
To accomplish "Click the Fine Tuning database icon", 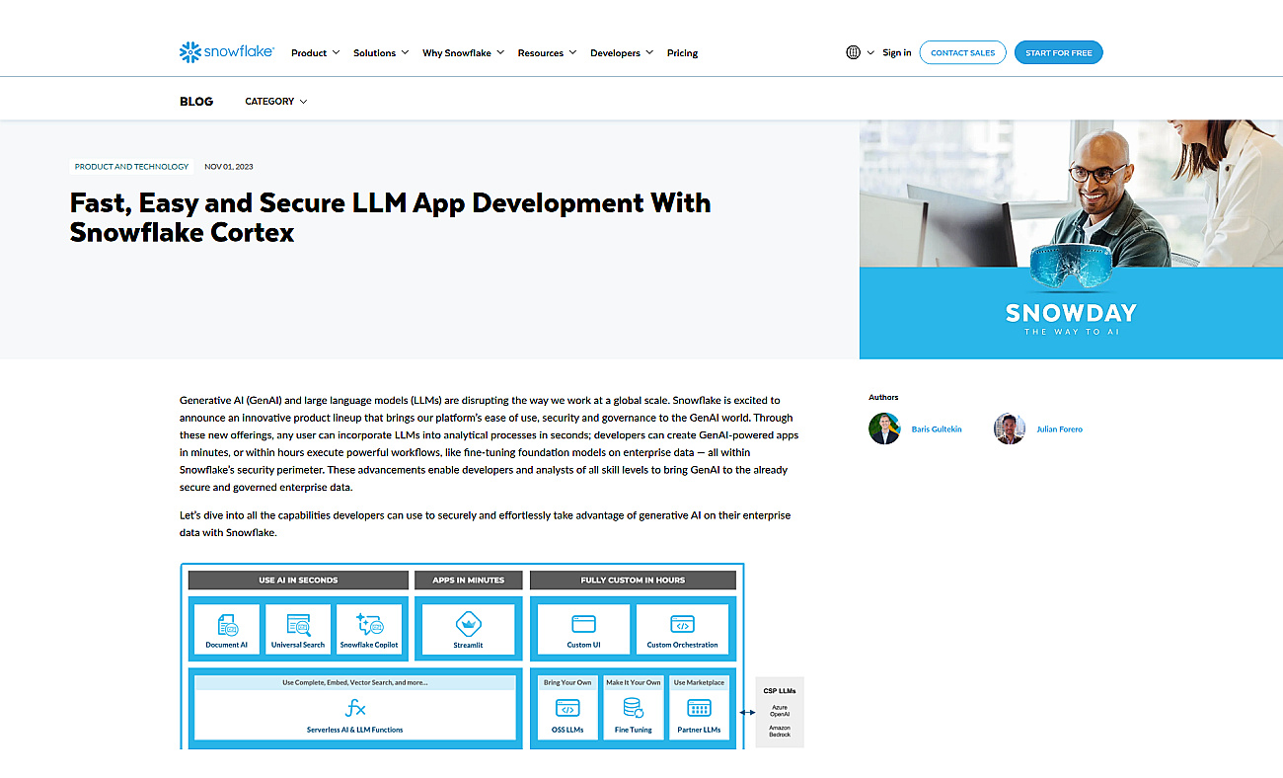I will (x=634, y=708).
